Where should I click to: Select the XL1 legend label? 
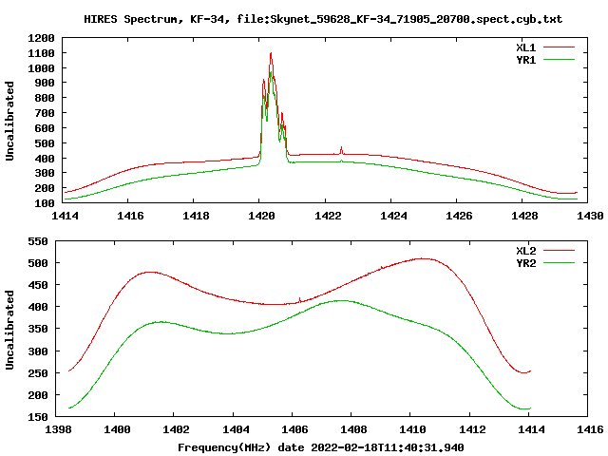point(526,47)
